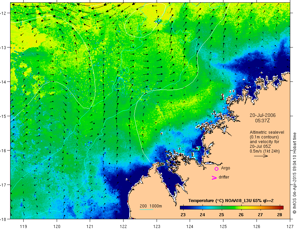
Task: Click the '200 1000m' depth legend label
Action: tap(151, 206)
